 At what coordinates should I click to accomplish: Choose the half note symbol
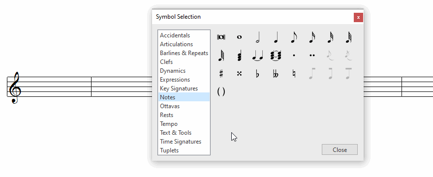(x=258, y=37)
